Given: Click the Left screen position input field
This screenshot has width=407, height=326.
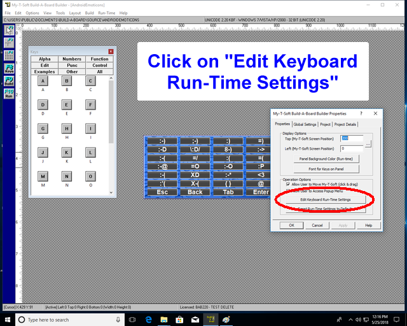Looking at the screenshot, I should click(x=352, y=148).
